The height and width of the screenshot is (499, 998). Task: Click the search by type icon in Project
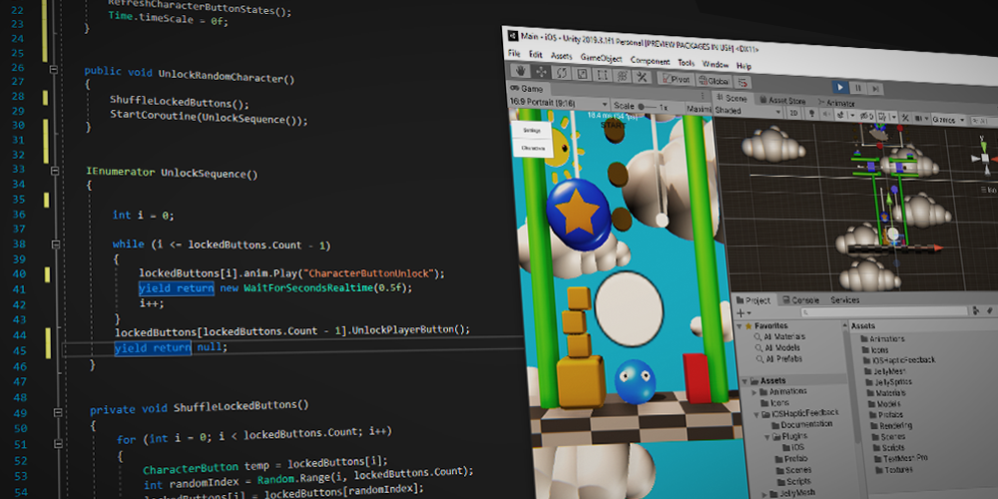point(976,310)
